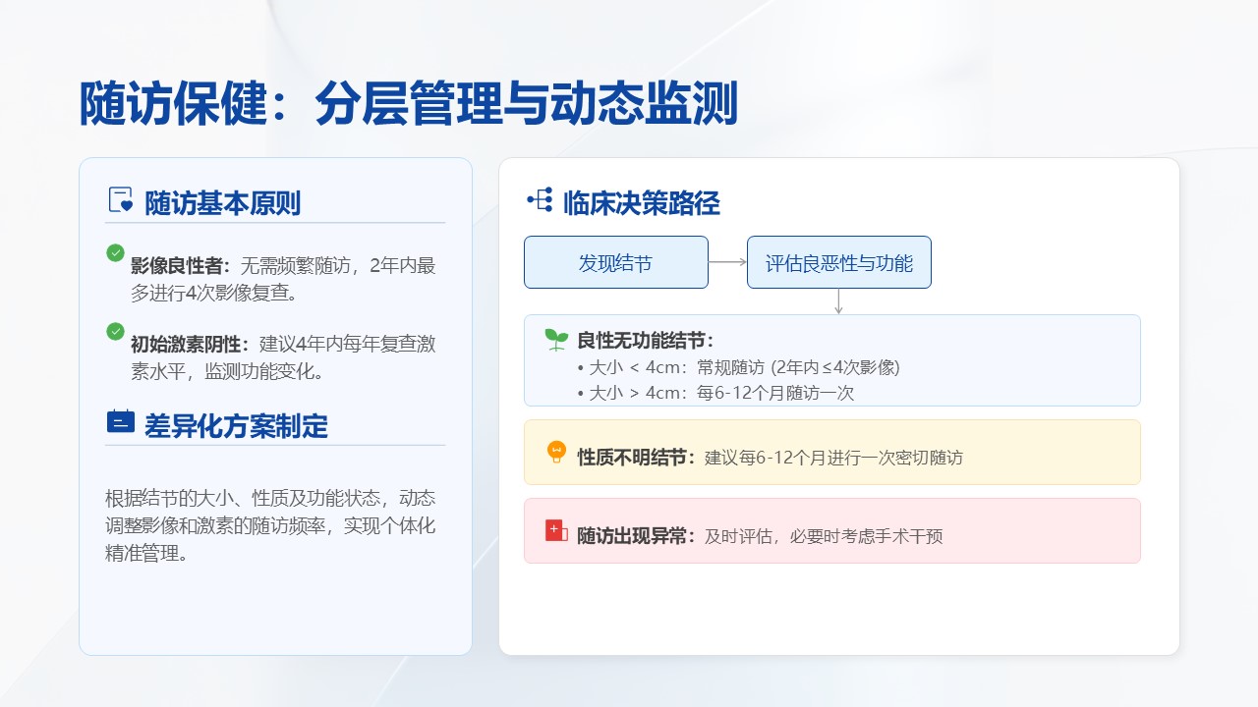Select the slide title 随访保健：分层管理与动态监测
Screen dimensions: 1258x707
tap(408, 104)
